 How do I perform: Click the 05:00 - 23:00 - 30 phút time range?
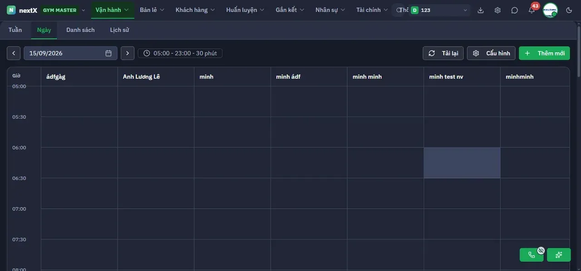tap(180, 53)
